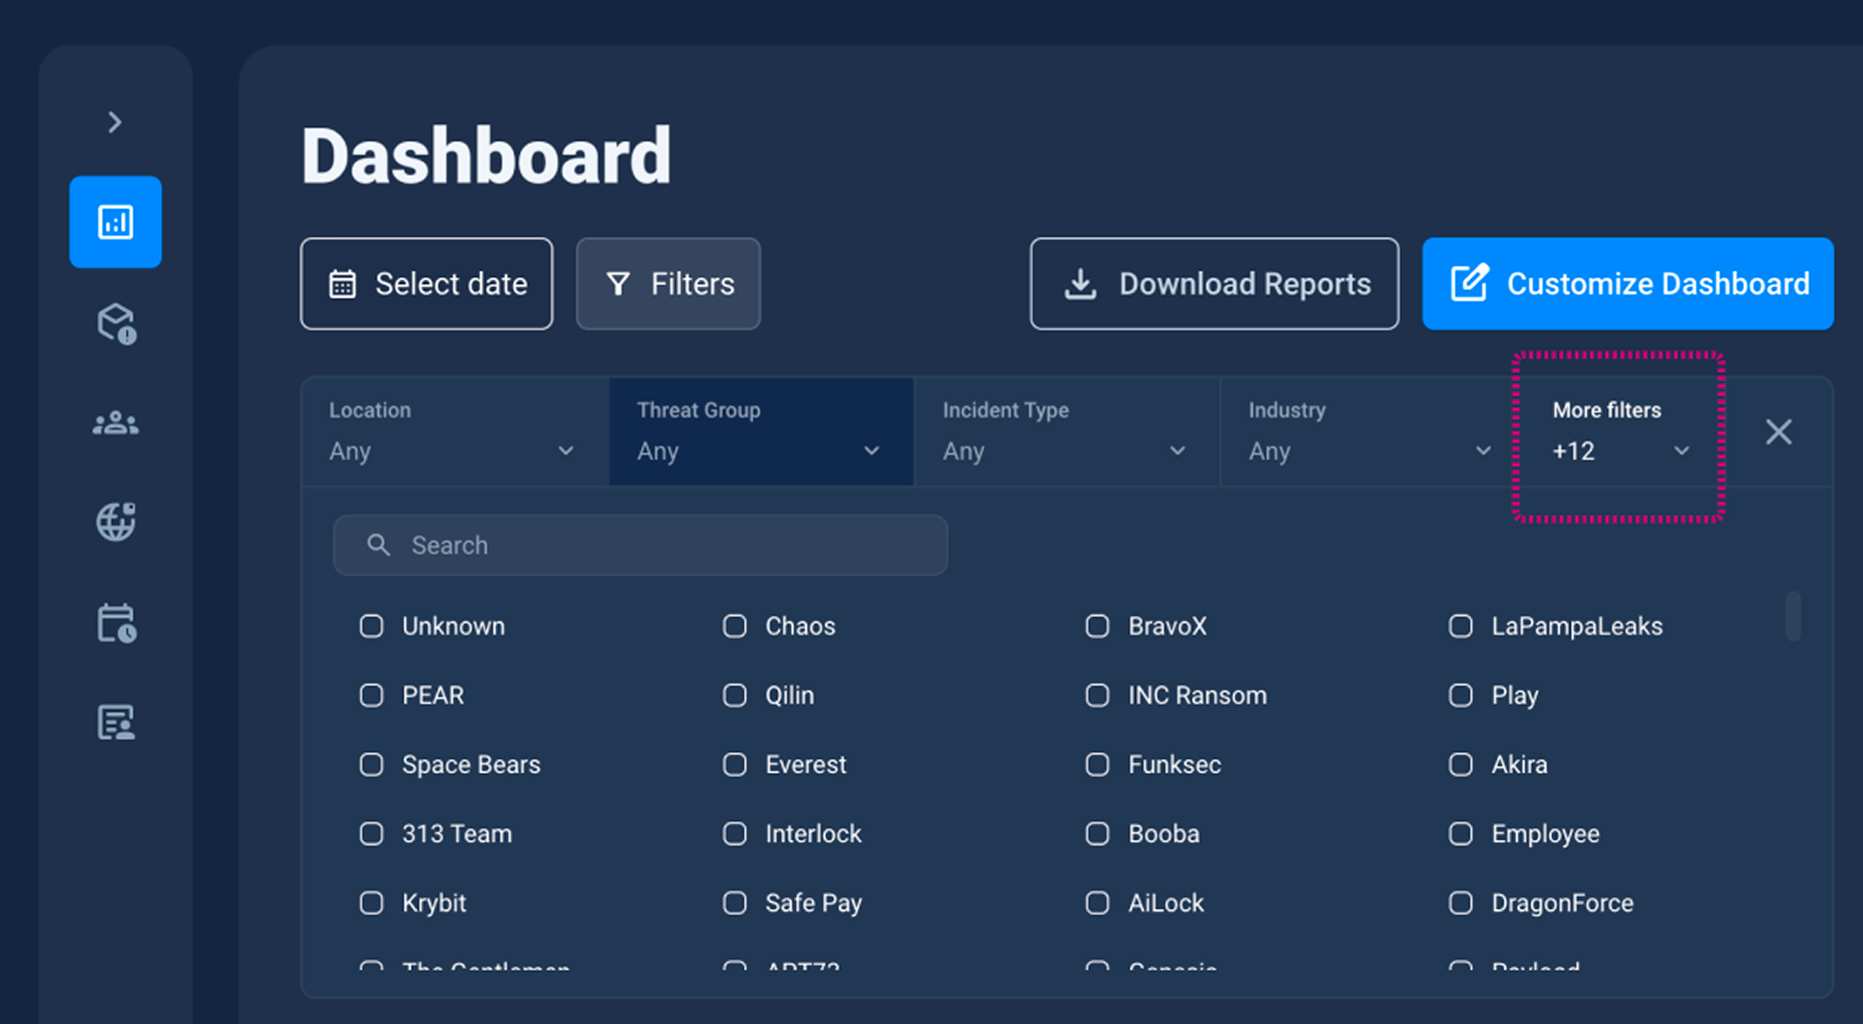Expand the sidebar with the chevron arrow
1863x1024 pixels.
[115, 123]
